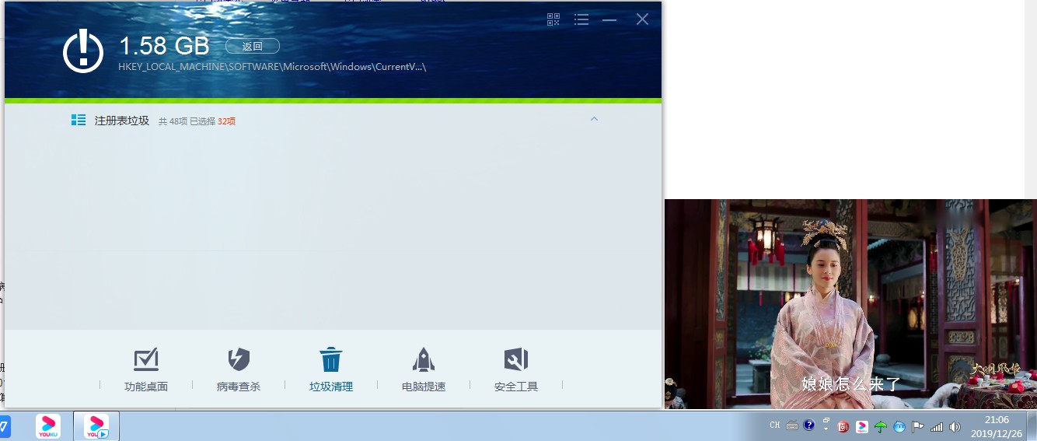Click the Show desktop strip
The width and height of the screenshot is (1037, 441).
point(1032,425)
